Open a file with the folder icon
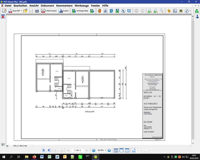 click(25, 11)
